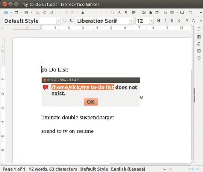Toggle Superscript formatting
Image resolution: width=203 pixels, height=172 pixels.
point(187,21)
